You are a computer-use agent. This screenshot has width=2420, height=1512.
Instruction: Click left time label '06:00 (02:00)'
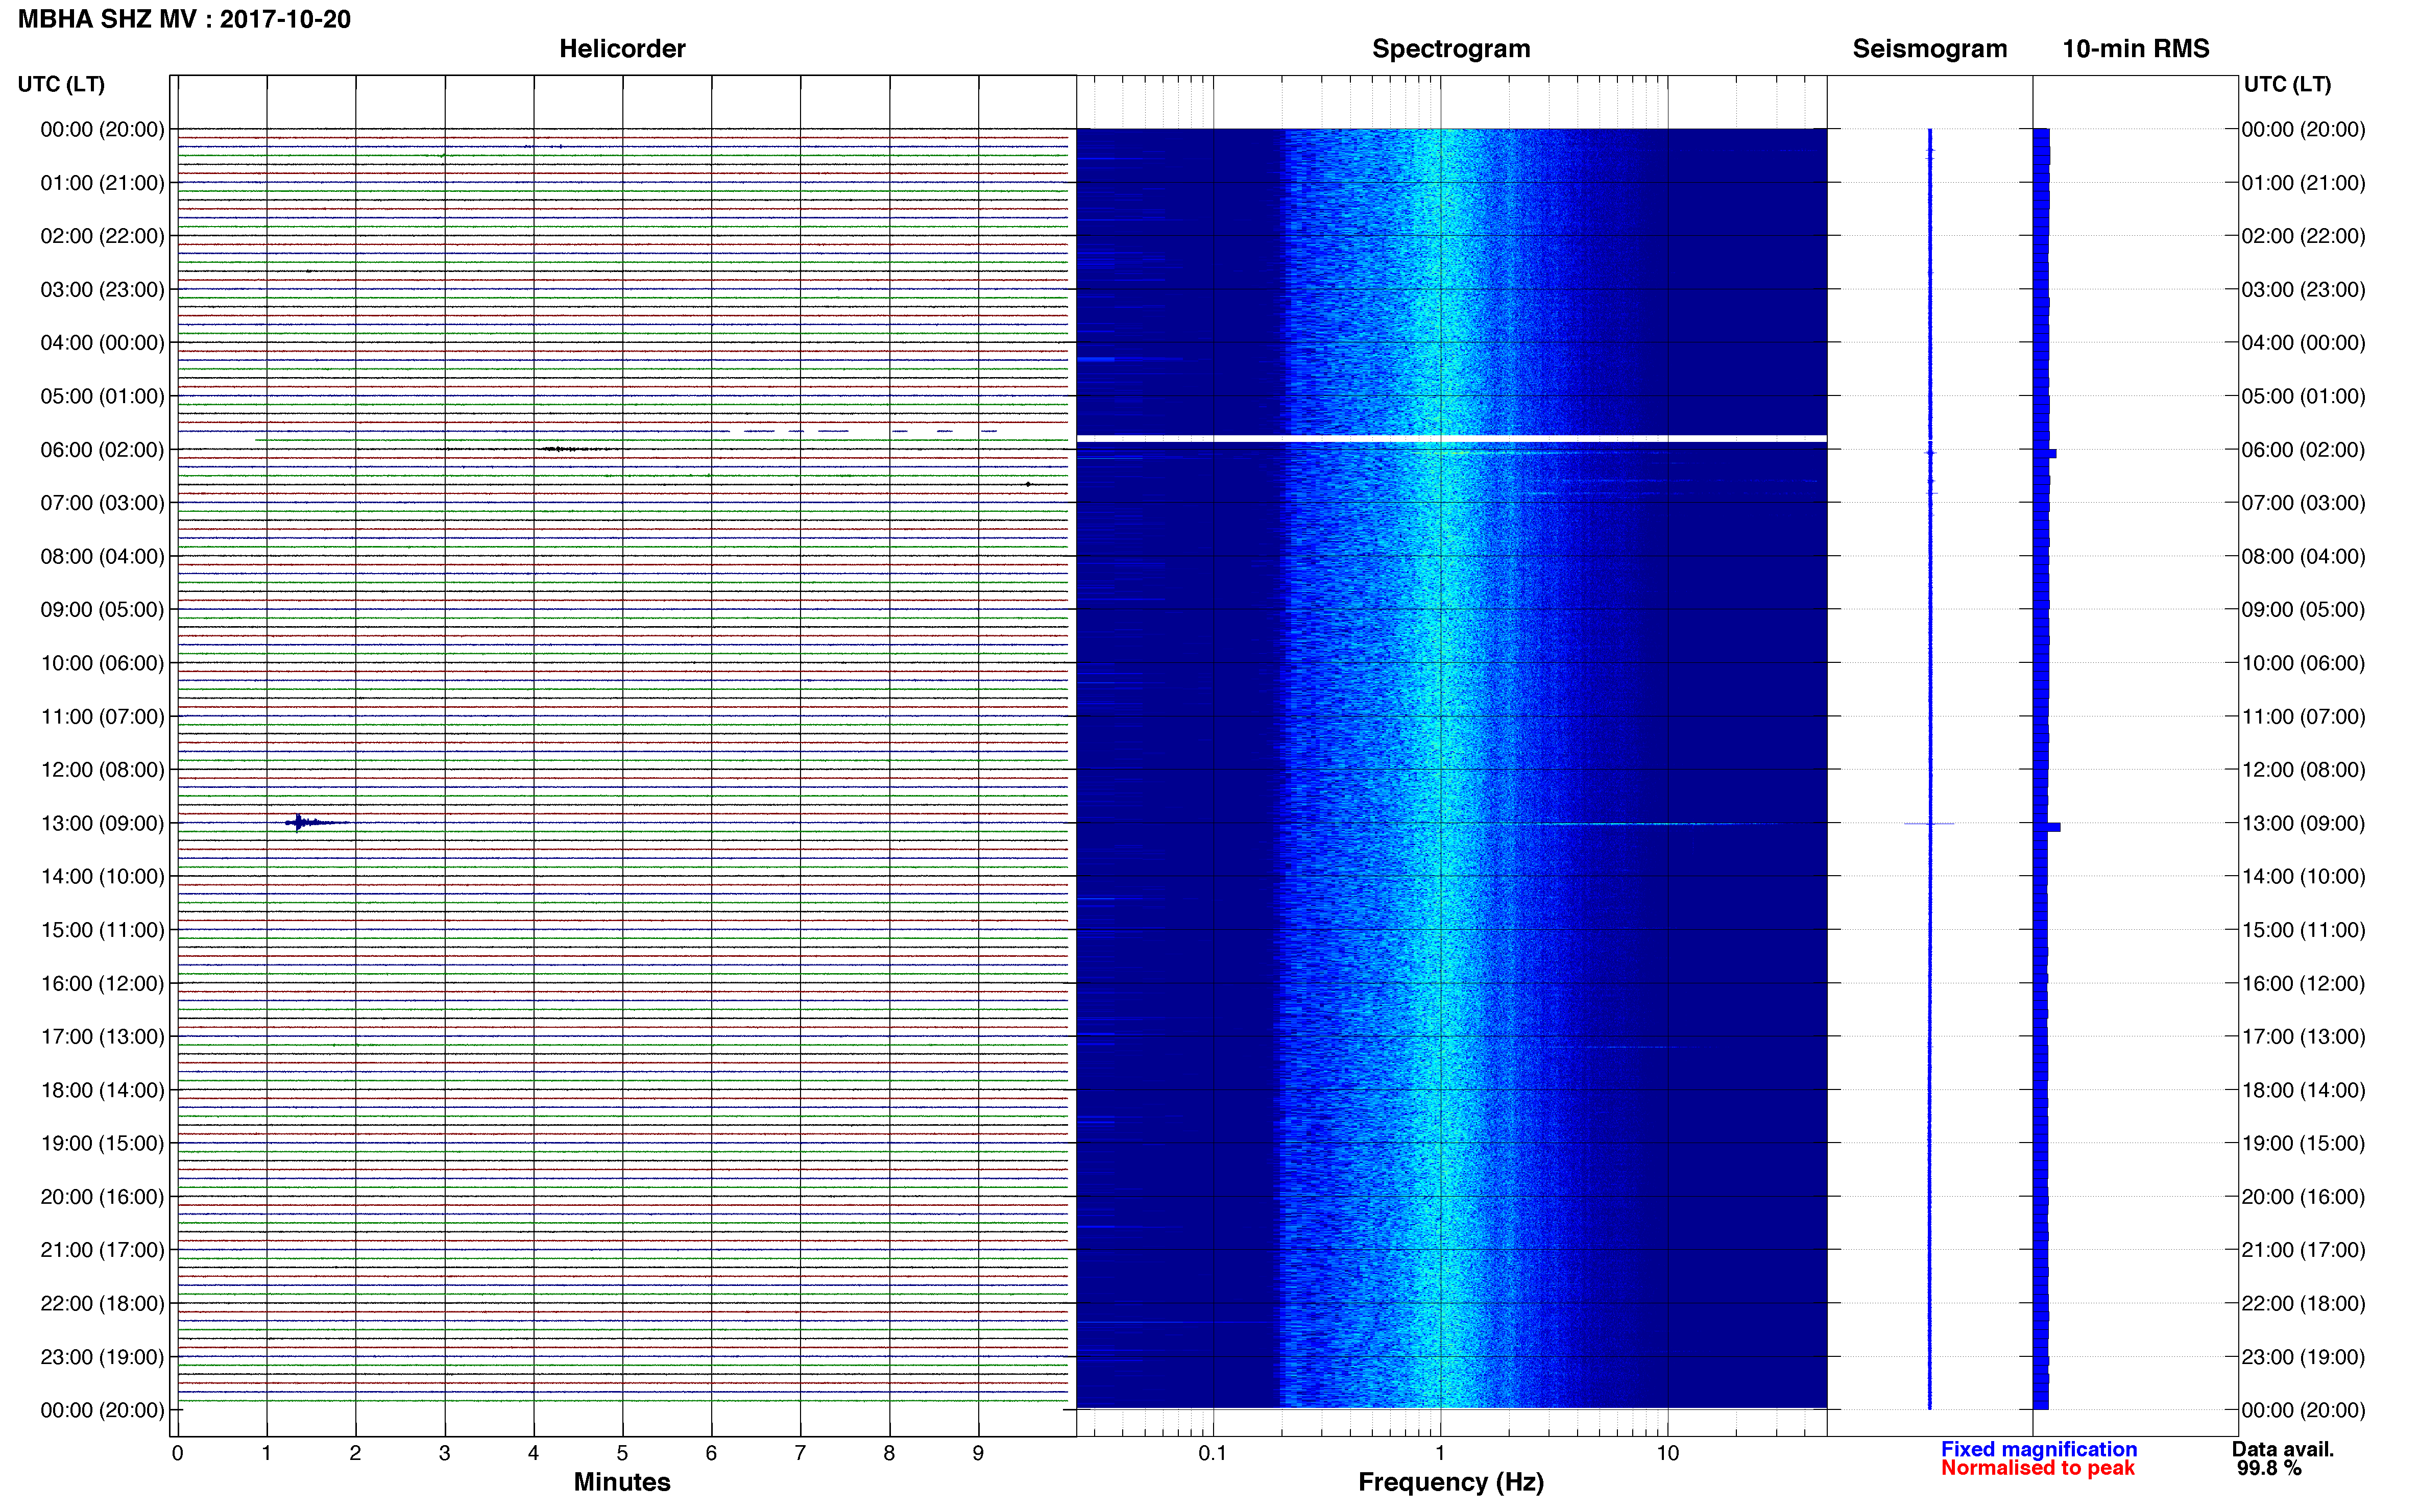[x=102, y=449]
